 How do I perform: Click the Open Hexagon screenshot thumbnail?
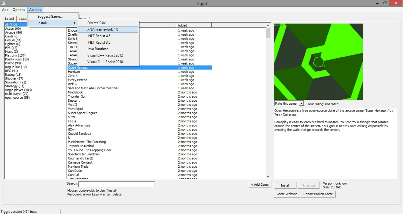[318, 62]
